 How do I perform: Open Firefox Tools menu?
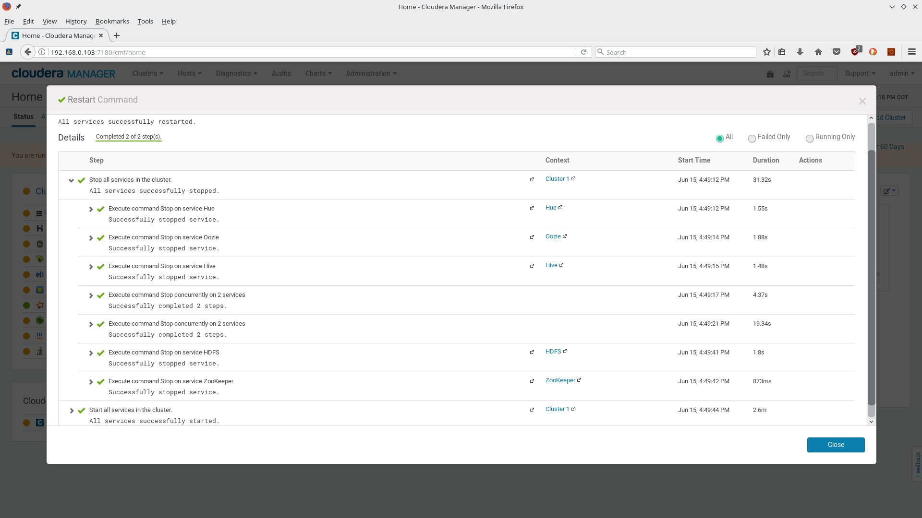point(145,21)
